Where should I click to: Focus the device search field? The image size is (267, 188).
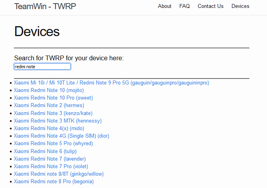point(42,67)
